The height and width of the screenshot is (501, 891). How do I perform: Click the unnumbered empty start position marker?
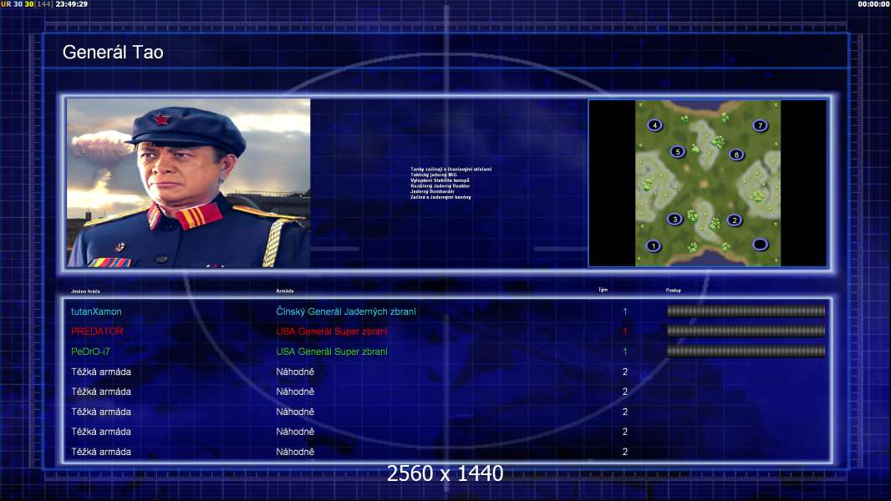(x=760, y=245)
